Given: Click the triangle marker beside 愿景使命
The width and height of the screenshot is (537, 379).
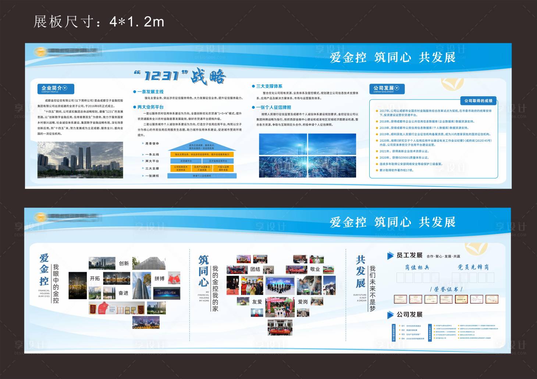Looking at the screenshot, I should (x=143, y=144).
